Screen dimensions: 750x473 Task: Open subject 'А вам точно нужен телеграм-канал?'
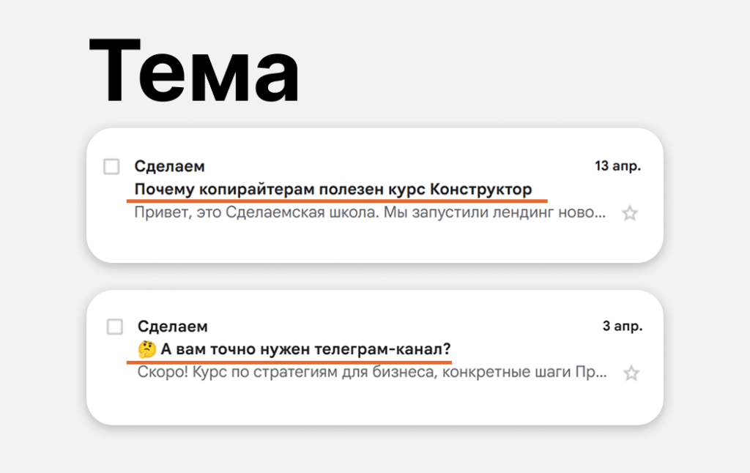(x=305, y=349)
